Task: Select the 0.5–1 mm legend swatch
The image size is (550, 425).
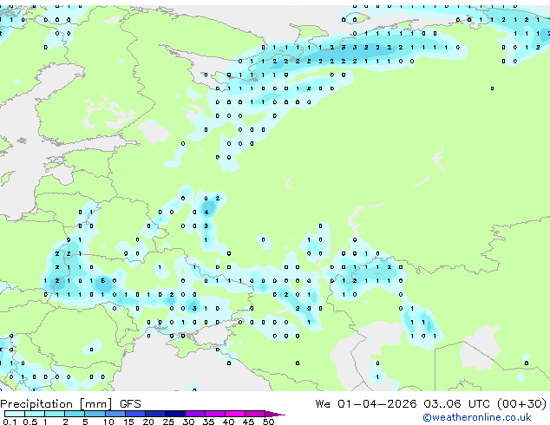Action: pyautogui.click(x=35, y=414)
